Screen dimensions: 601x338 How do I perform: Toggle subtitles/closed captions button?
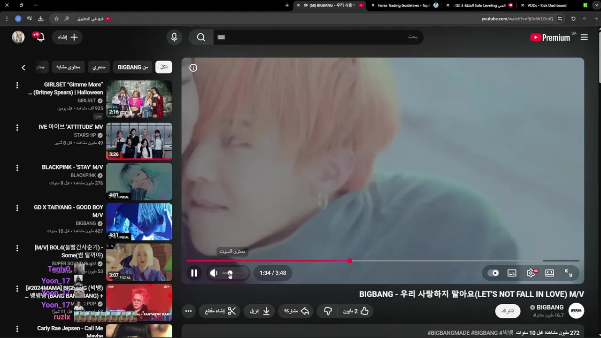tap(512, 273)
